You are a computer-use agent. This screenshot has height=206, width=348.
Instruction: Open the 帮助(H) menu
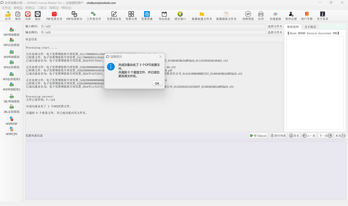point(66,8)
